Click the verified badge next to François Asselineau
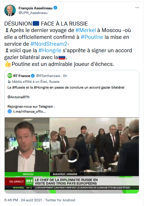Viewport: 145px width, 206px height. (55, 8)
